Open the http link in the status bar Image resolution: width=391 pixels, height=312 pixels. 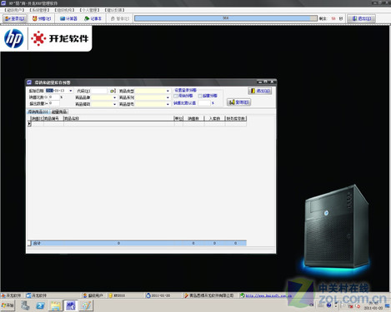click(268, 295)
